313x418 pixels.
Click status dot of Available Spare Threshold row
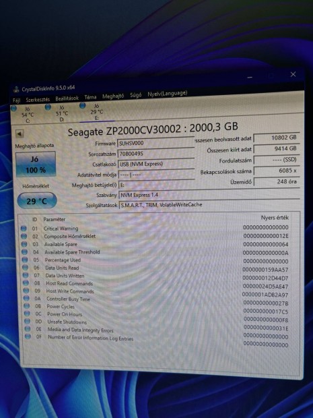point(24,251)
